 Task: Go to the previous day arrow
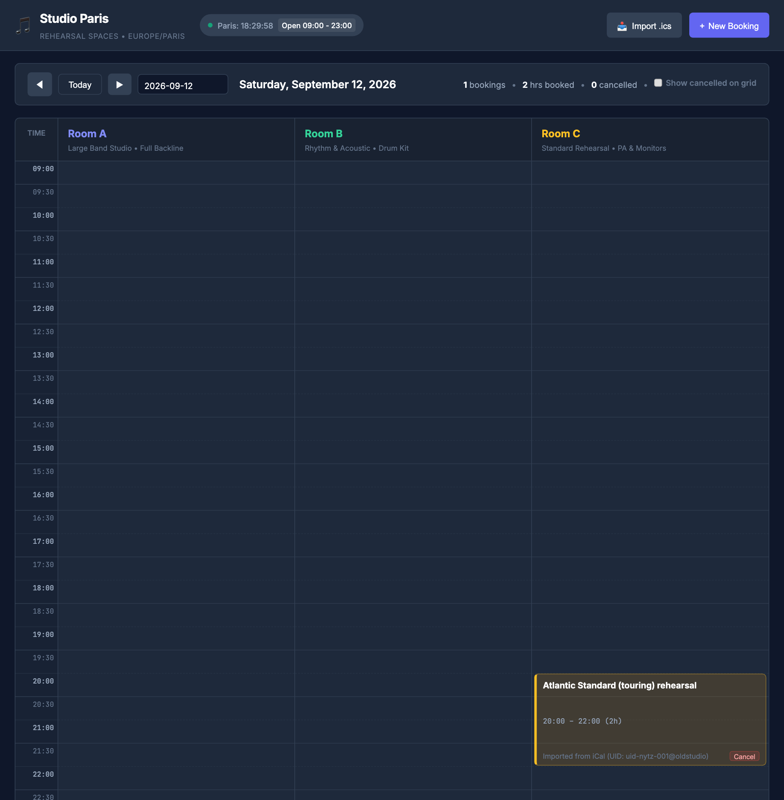click(40, 85)
